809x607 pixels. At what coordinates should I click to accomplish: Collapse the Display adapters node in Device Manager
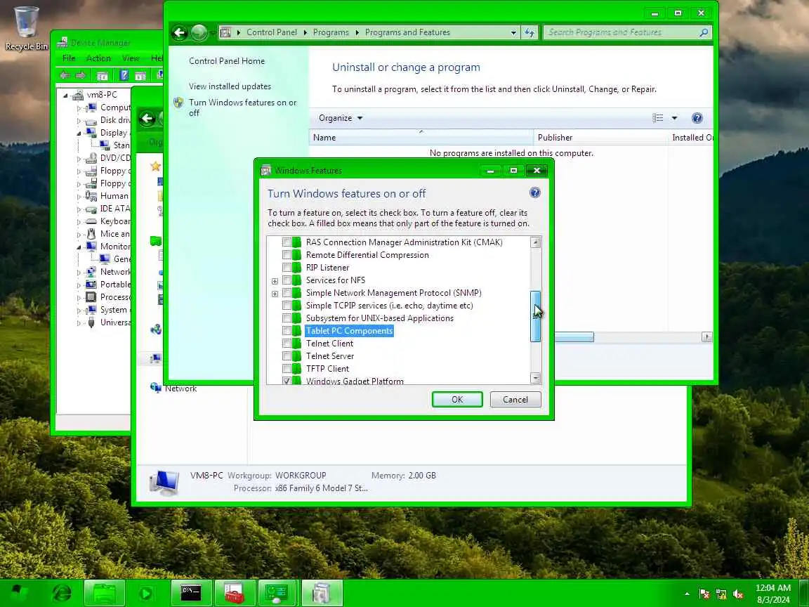coord(79,133)
